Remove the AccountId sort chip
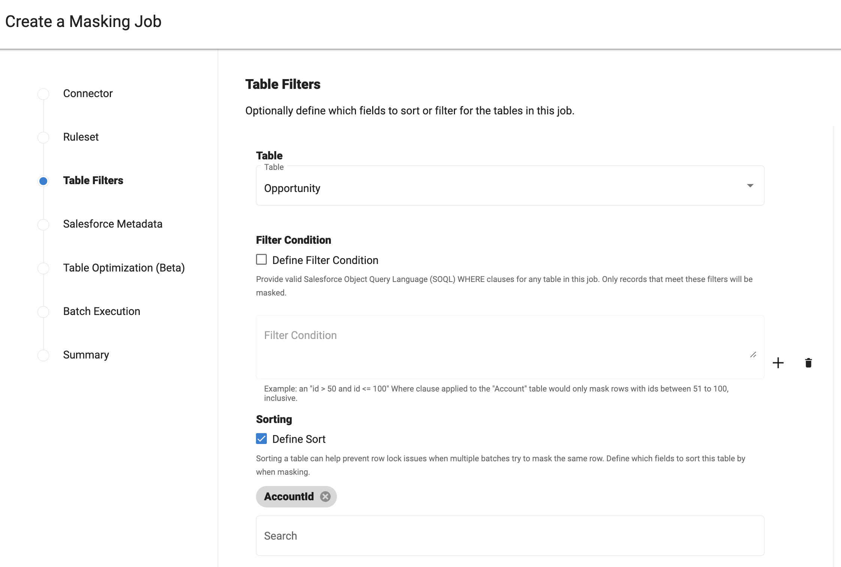The image size is (841, 567). (x=325, y=496)
